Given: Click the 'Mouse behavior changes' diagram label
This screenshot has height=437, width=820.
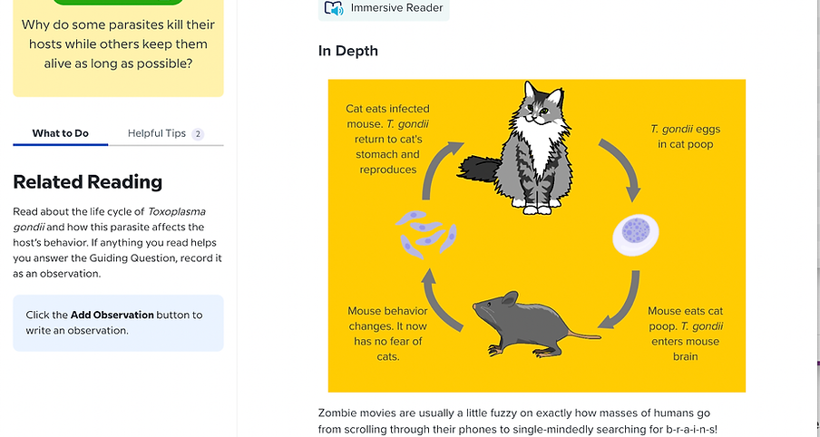Looking at the screenshot, I should coord(387,334).
